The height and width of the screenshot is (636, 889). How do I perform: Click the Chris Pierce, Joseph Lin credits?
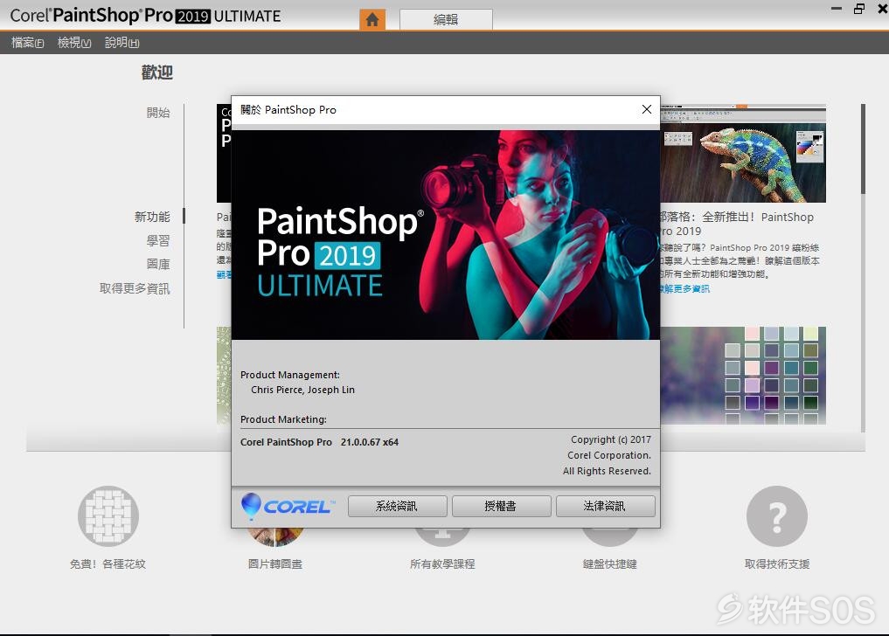pos(302,390)
